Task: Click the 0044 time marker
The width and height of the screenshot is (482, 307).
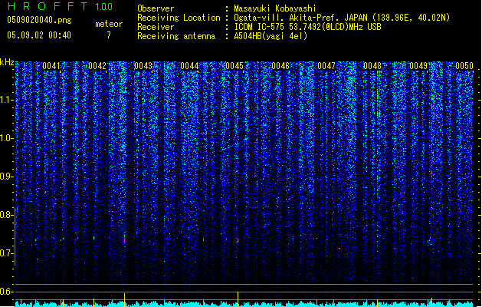Action: point(189,66)
